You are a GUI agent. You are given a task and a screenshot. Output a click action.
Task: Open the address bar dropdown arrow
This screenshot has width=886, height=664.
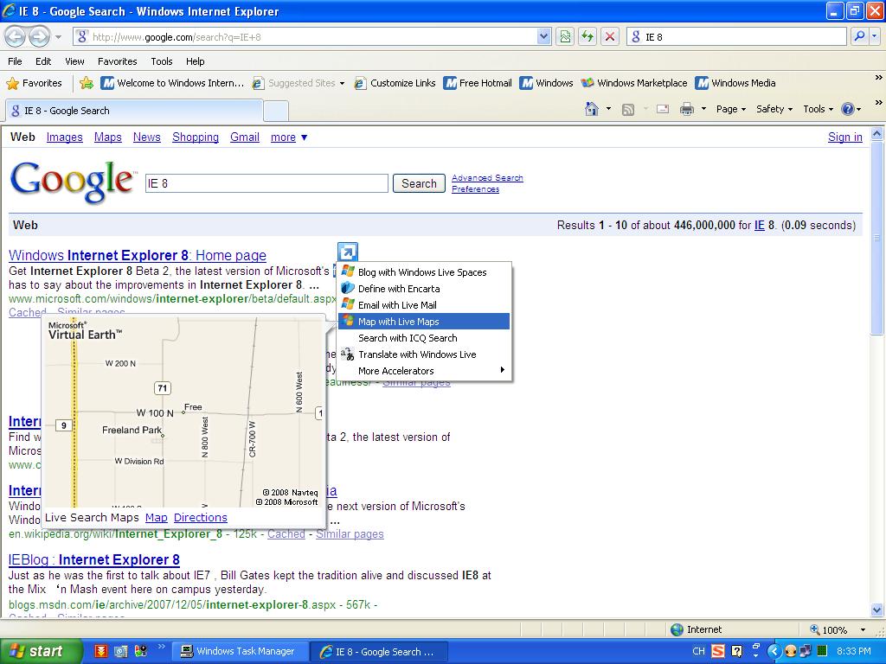543,36
